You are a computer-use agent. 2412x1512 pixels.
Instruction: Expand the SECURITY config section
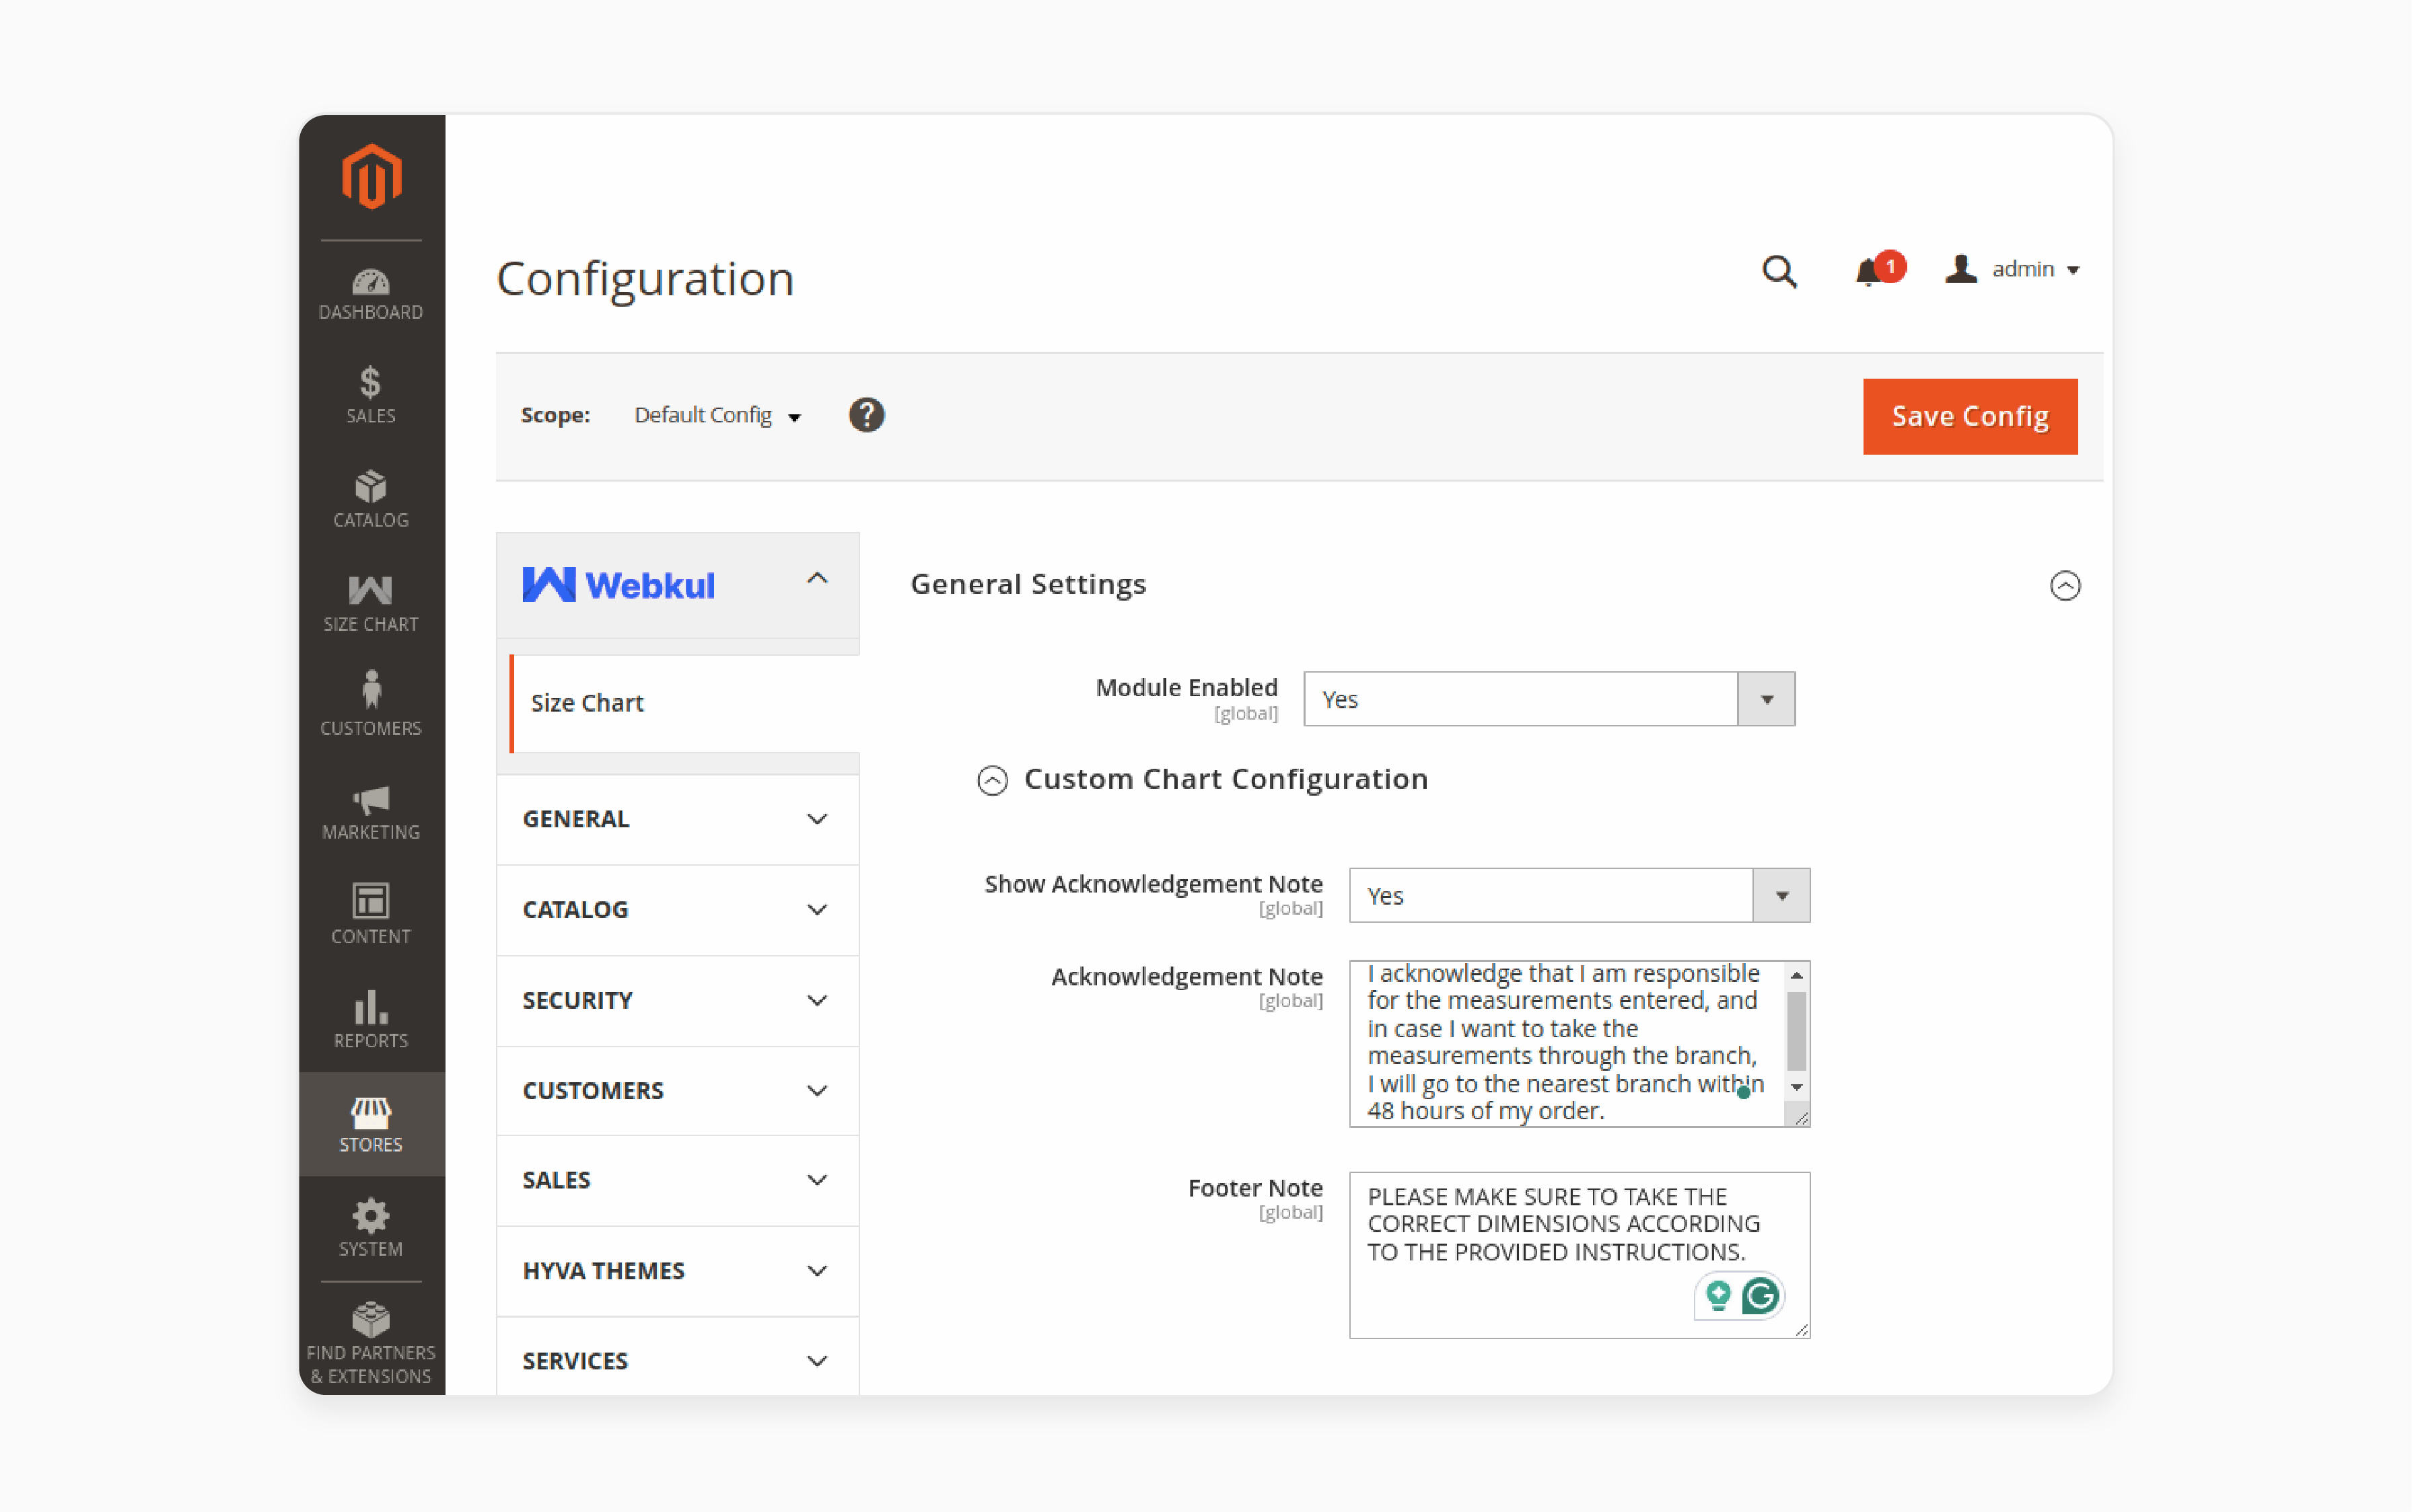coord(677,1000)
